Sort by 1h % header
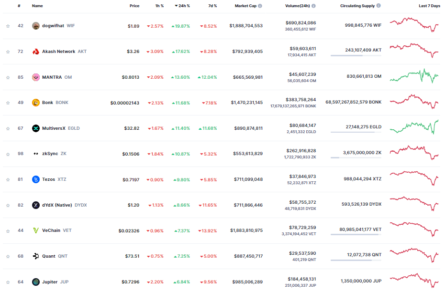The height and width of the screenshot is (292, 445). click(159, 6)
